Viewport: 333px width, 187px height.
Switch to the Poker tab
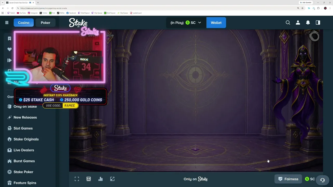(x=46, y=23)
